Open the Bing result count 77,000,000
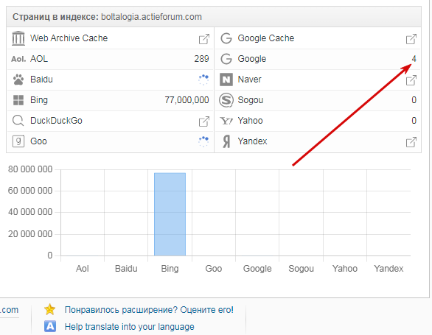The image size is (432, 335). pyautogui.click(x=187, y=100)
